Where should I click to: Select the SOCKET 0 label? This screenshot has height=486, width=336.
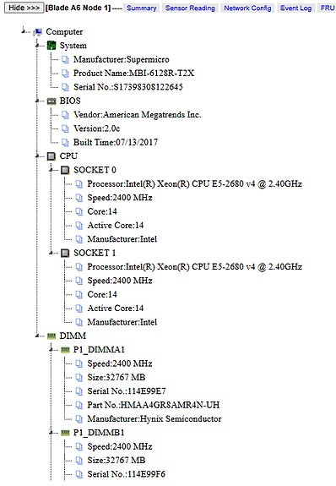[95, 170]
